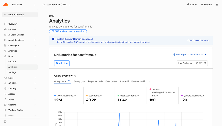Click the Ask AI sparkle icon
Screen dimensions: 222x126
(188, 5)
